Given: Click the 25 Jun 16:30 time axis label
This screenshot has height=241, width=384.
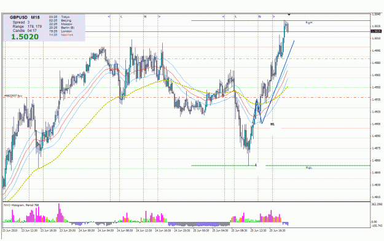Looking at the screenshot, I should coord(278,231).
